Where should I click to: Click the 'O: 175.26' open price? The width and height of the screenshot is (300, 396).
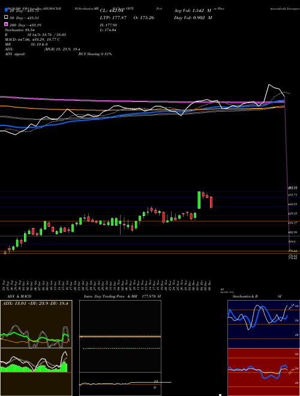click(143, 18)
